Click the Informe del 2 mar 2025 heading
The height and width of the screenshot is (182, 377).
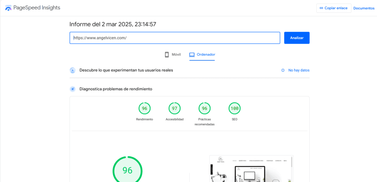113,24
